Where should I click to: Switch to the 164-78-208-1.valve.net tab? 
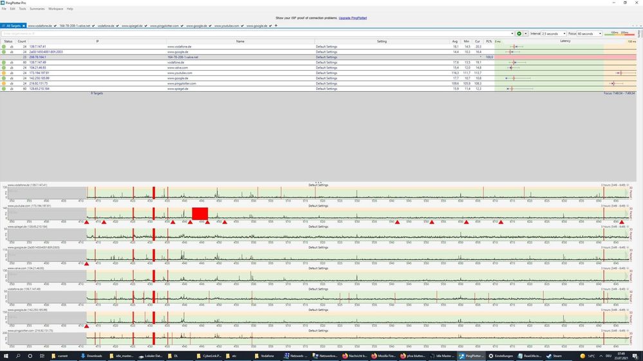click(75, 26)
